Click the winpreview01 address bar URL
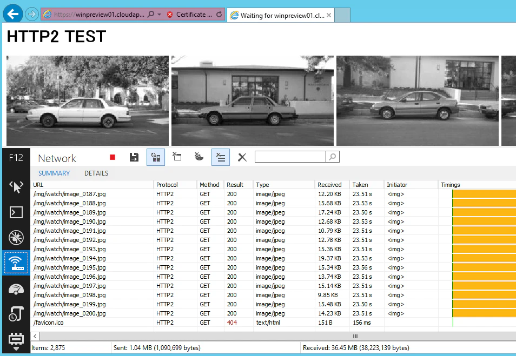Image resolution: width=516 pixels, height=356 pixels. pyautogui.click(x=99, y=15)
